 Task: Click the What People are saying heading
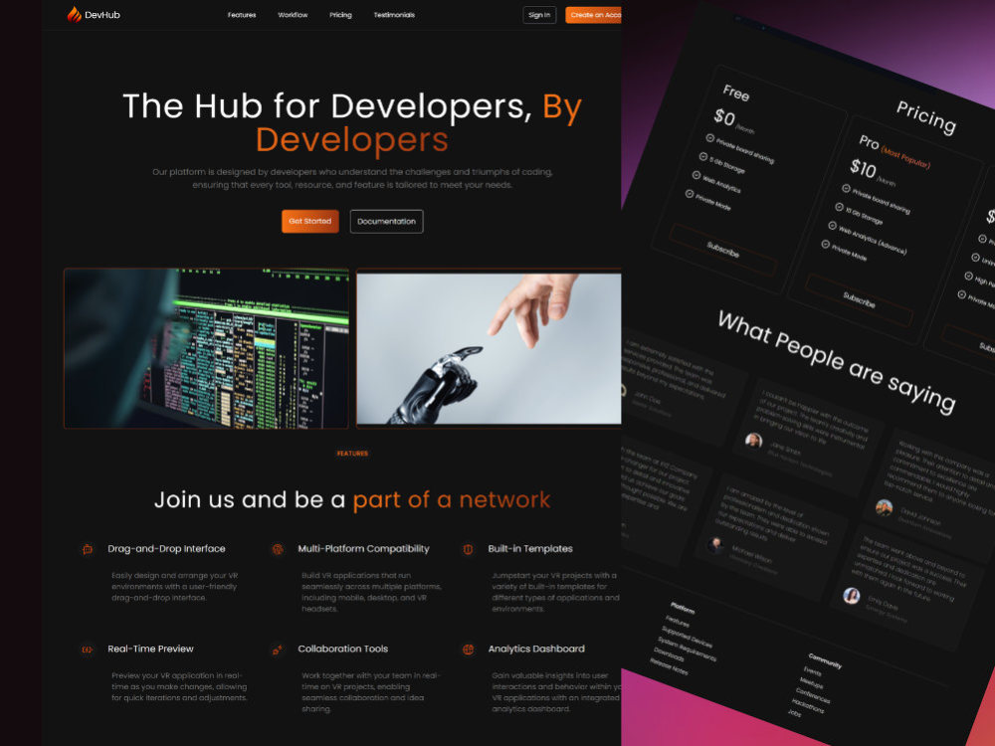click(837, 362)
